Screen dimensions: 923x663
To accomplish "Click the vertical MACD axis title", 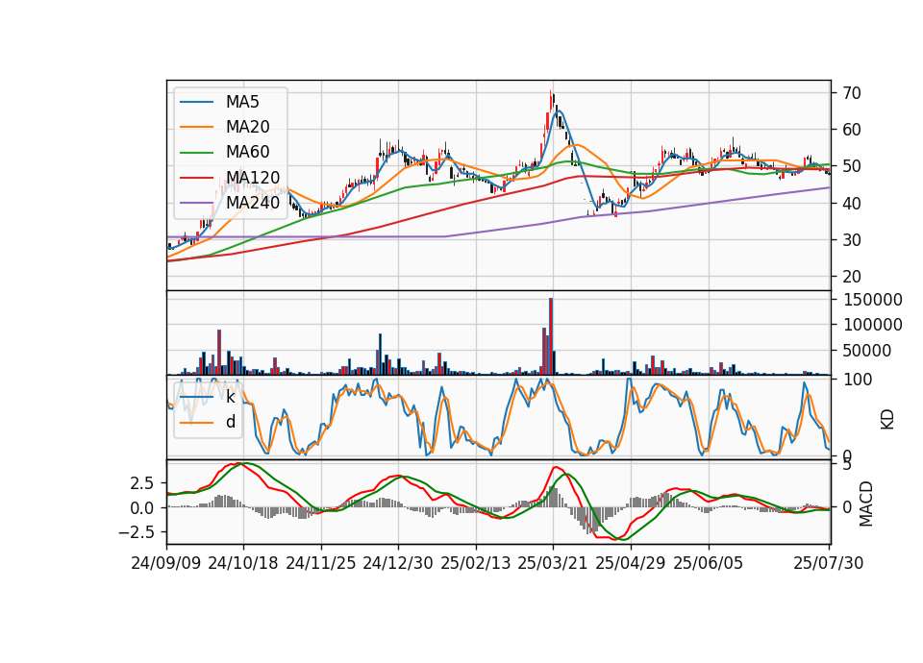I will pyautogui.click(x=866, y=503).
